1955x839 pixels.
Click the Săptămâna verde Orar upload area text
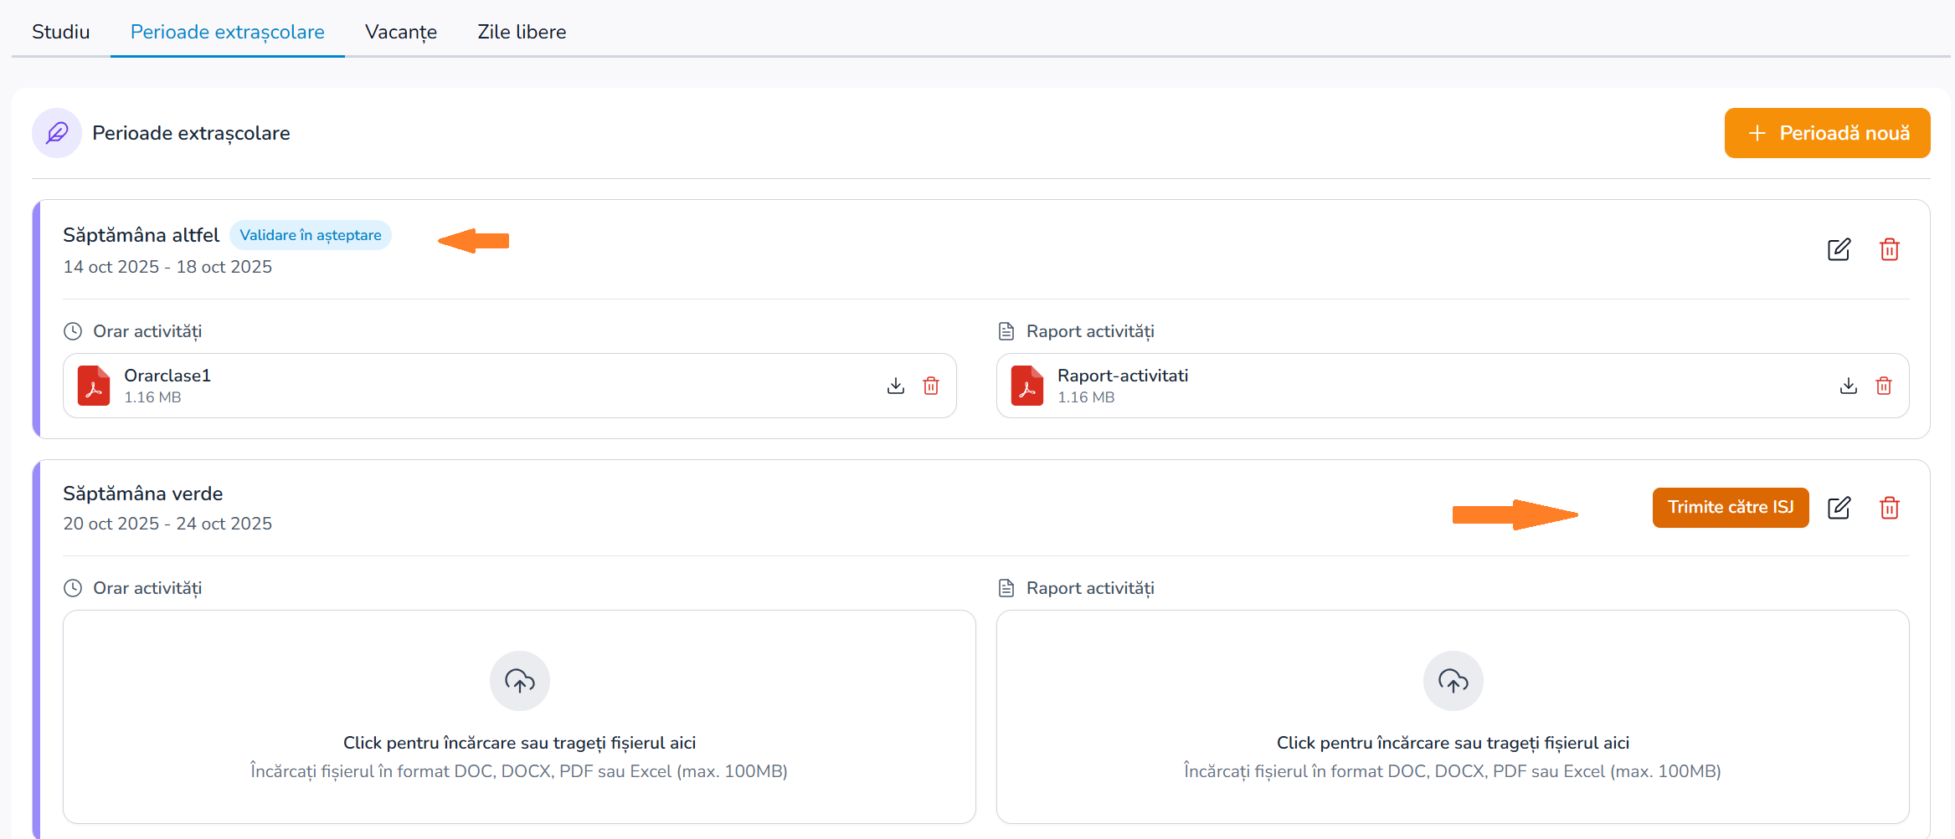tap(519, 743)
